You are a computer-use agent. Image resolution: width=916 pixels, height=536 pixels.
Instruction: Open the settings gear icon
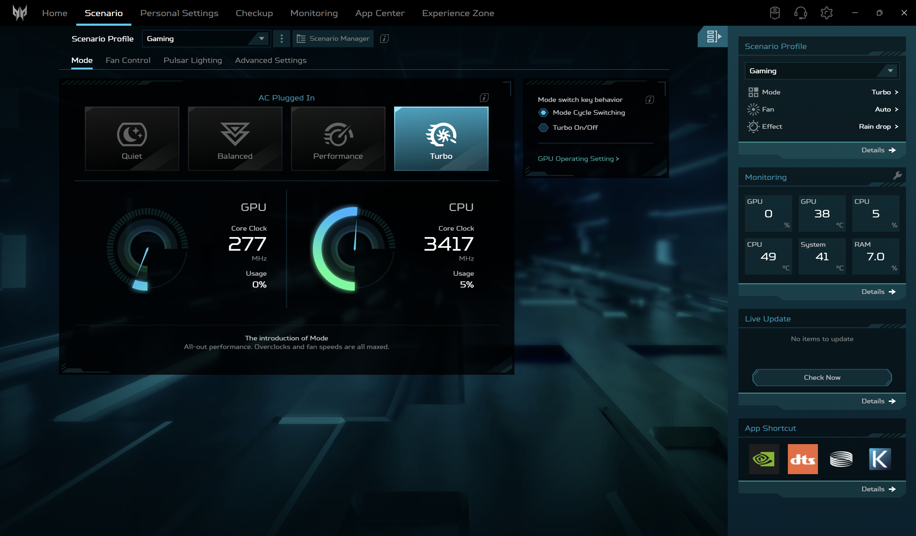pyautogui.click(x=826, y=13)
